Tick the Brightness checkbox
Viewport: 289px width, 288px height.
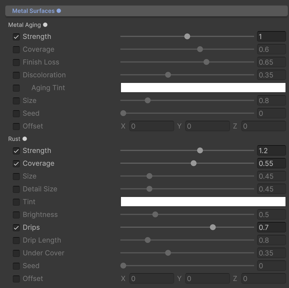(16, 215)
